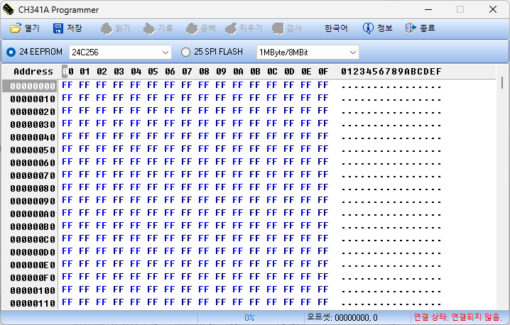The image size is (510, 325).
Task: Click the 0F column byte in row 00000020
Action: (323, 111)
